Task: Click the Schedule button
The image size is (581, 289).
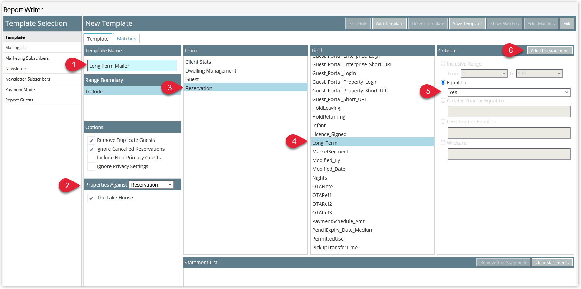Action: [x=358, y=24]
